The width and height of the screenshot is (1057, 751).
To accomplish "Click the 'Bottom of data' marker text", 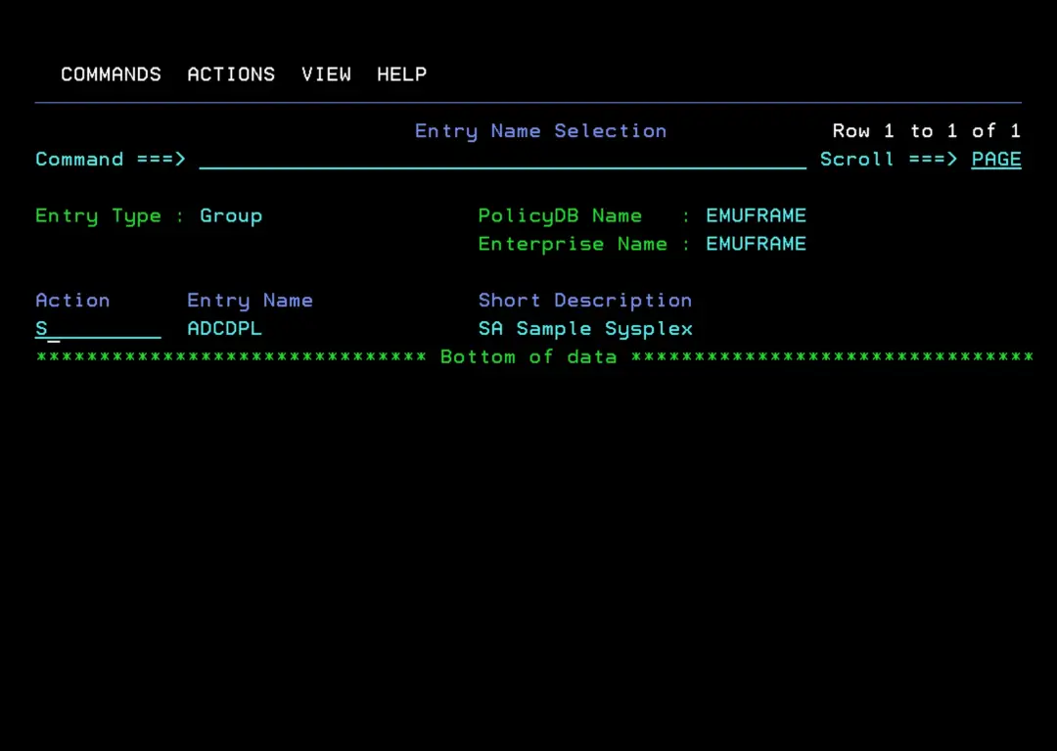I will [528, 357].
